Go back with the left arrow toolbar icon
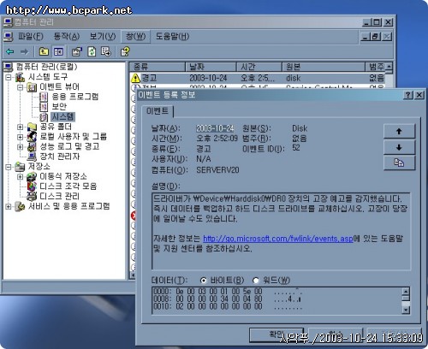 [x=10, y=52]
